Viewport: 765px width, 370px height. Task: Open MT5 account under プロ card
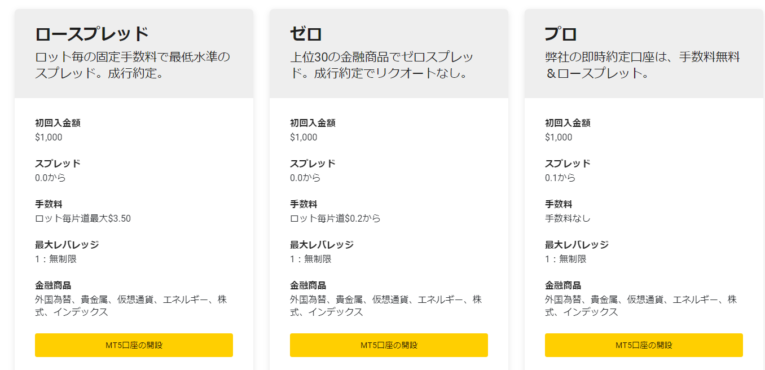(644, 345)
